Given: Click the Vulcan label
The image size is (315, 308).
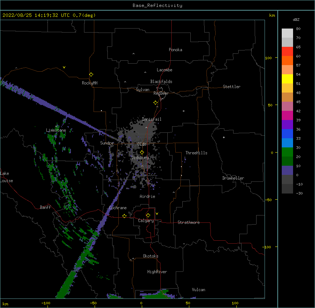Looking at the screenshot, I should [x=198, y=290].
